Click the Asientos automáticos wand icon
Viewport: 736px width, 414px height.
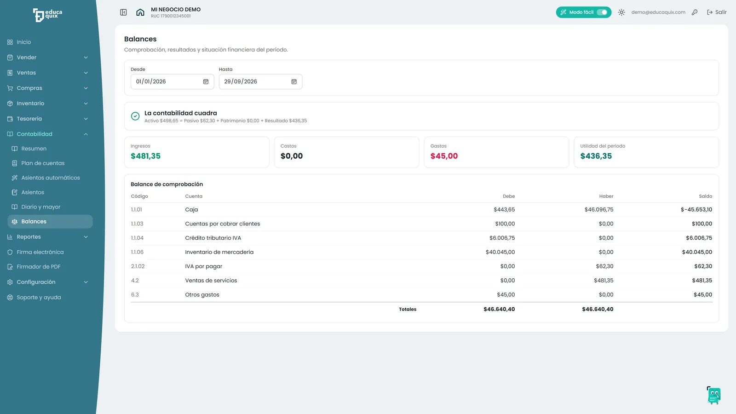pos(15,178)
